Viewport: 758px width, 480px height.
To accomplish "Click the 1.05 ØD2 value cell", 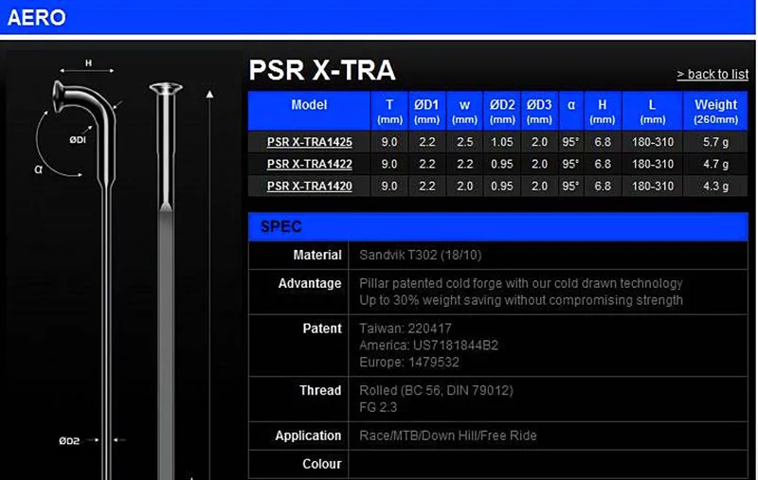I will (502, 142).
